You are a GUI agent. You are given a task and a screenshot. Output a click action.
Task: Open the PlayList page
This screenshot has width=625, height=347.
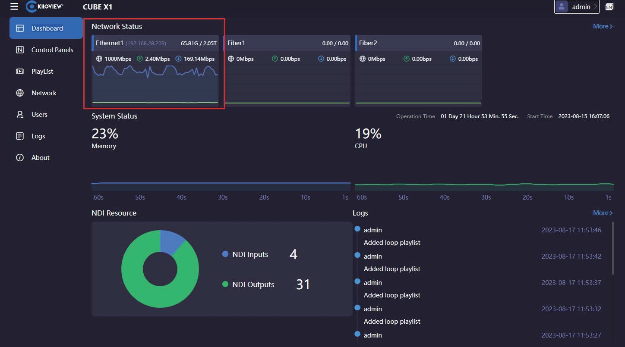(x=46, y=72)
